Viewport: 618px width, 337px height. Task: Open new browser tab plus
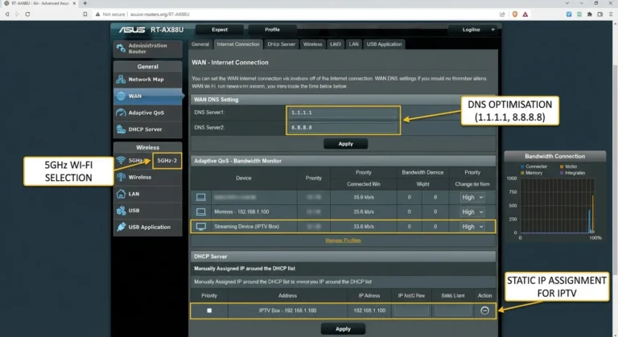click(x=84, y=3)
